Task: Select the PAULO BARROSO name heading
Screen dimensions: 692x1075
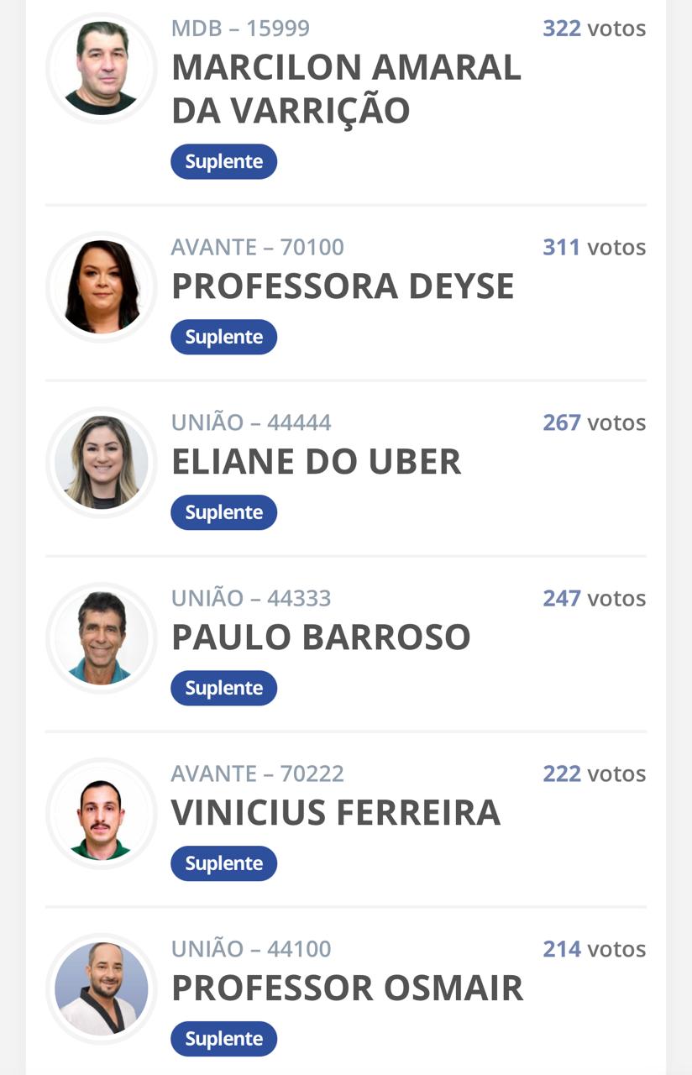Action: coord(321,637)
